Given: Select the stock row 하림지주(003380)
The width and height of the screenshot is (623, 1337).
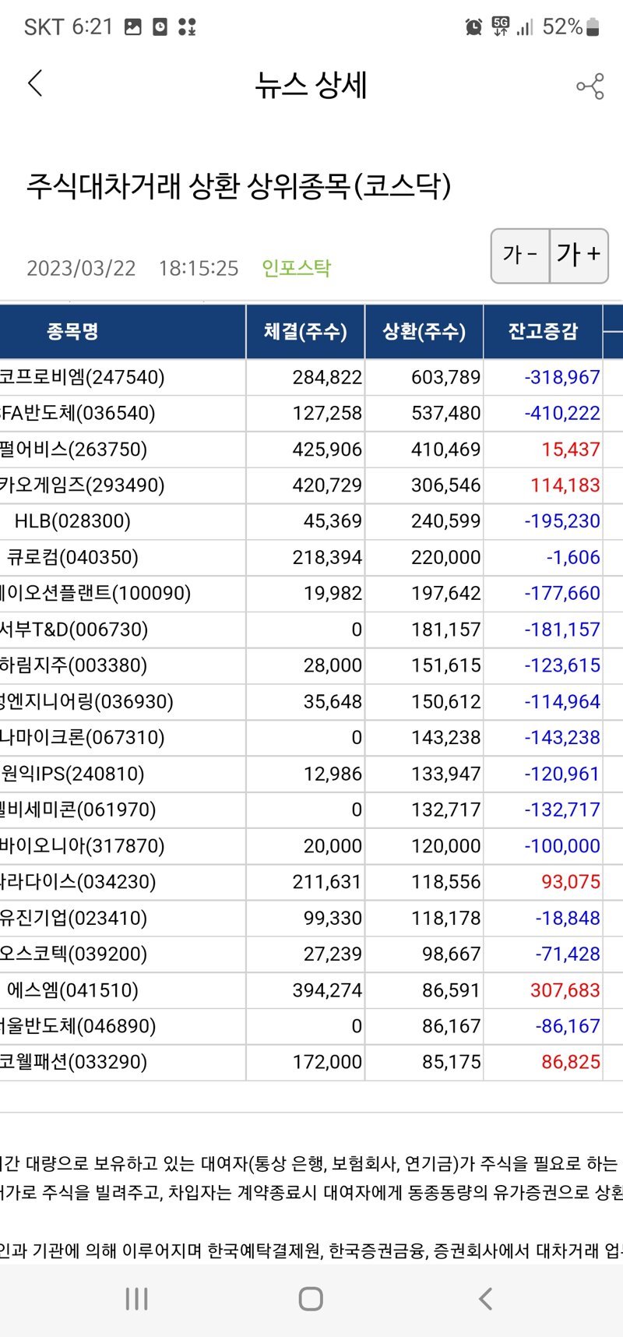Looking at the screenshot, I should [x=311, y=666].
